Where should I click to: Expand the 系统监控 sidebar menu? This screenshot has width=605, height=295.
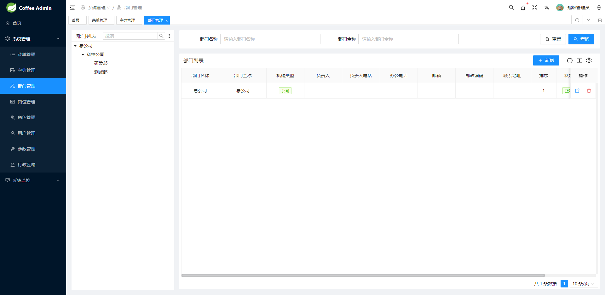click(x=33, y=180)
